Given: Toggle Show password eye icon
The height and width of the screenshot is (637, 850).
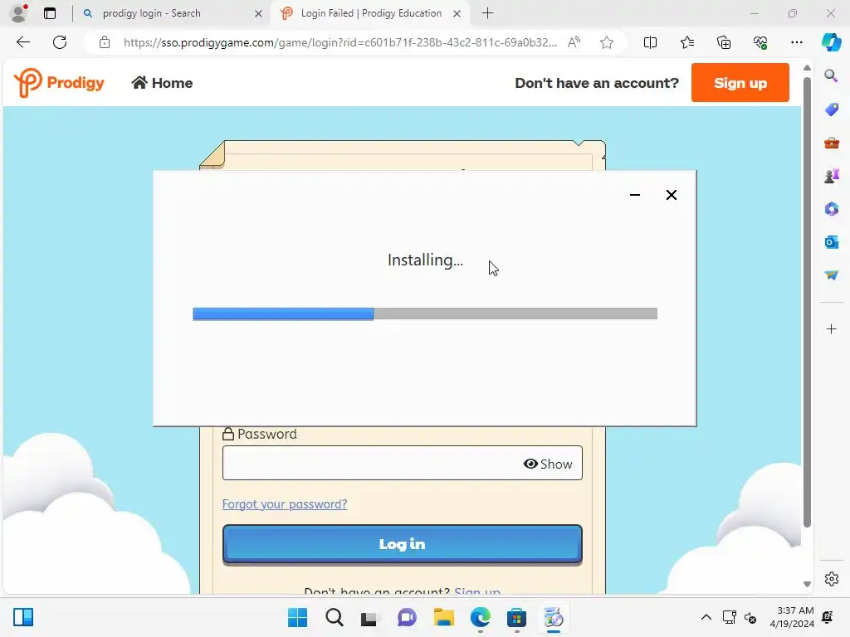Looking at the screenshot, I should click(548, 464).
